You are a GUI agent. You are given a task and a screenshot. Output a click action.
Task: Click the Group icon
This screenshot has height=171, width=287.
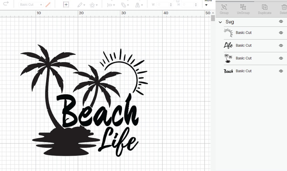point(224,8)
